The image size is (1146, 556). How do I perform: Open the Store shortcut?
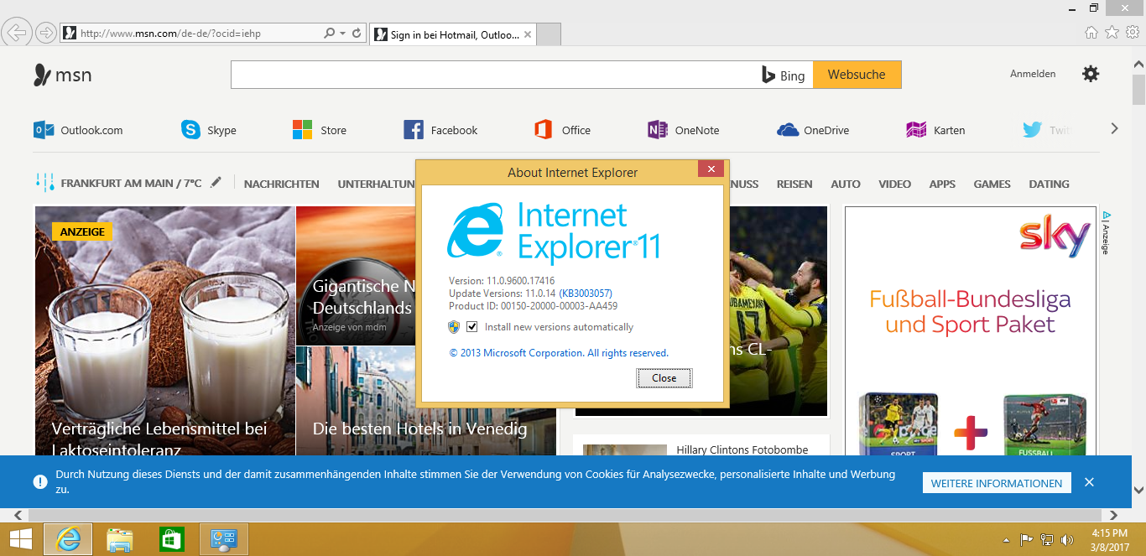tap(319, 130)
